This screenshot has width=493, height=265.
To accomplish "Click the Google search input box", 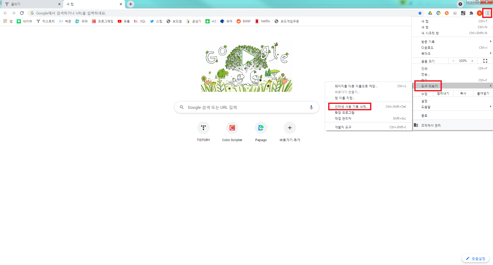I will (x=247, y=107).
